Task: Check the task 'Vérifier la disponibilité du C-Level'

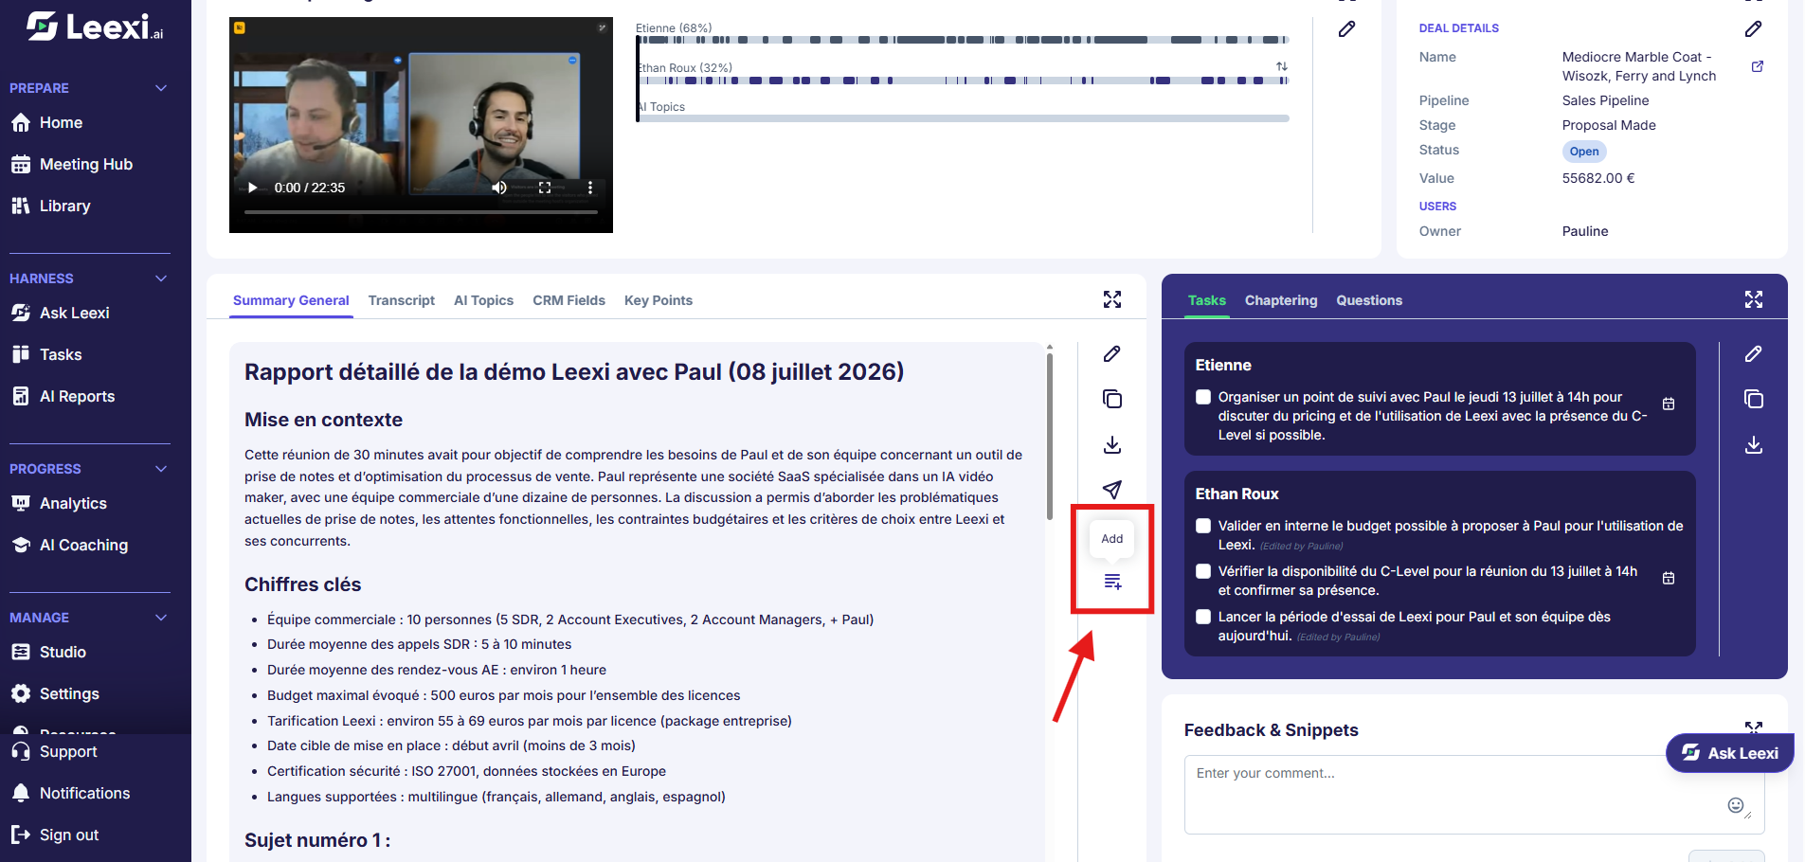Action: (1203, 571)
